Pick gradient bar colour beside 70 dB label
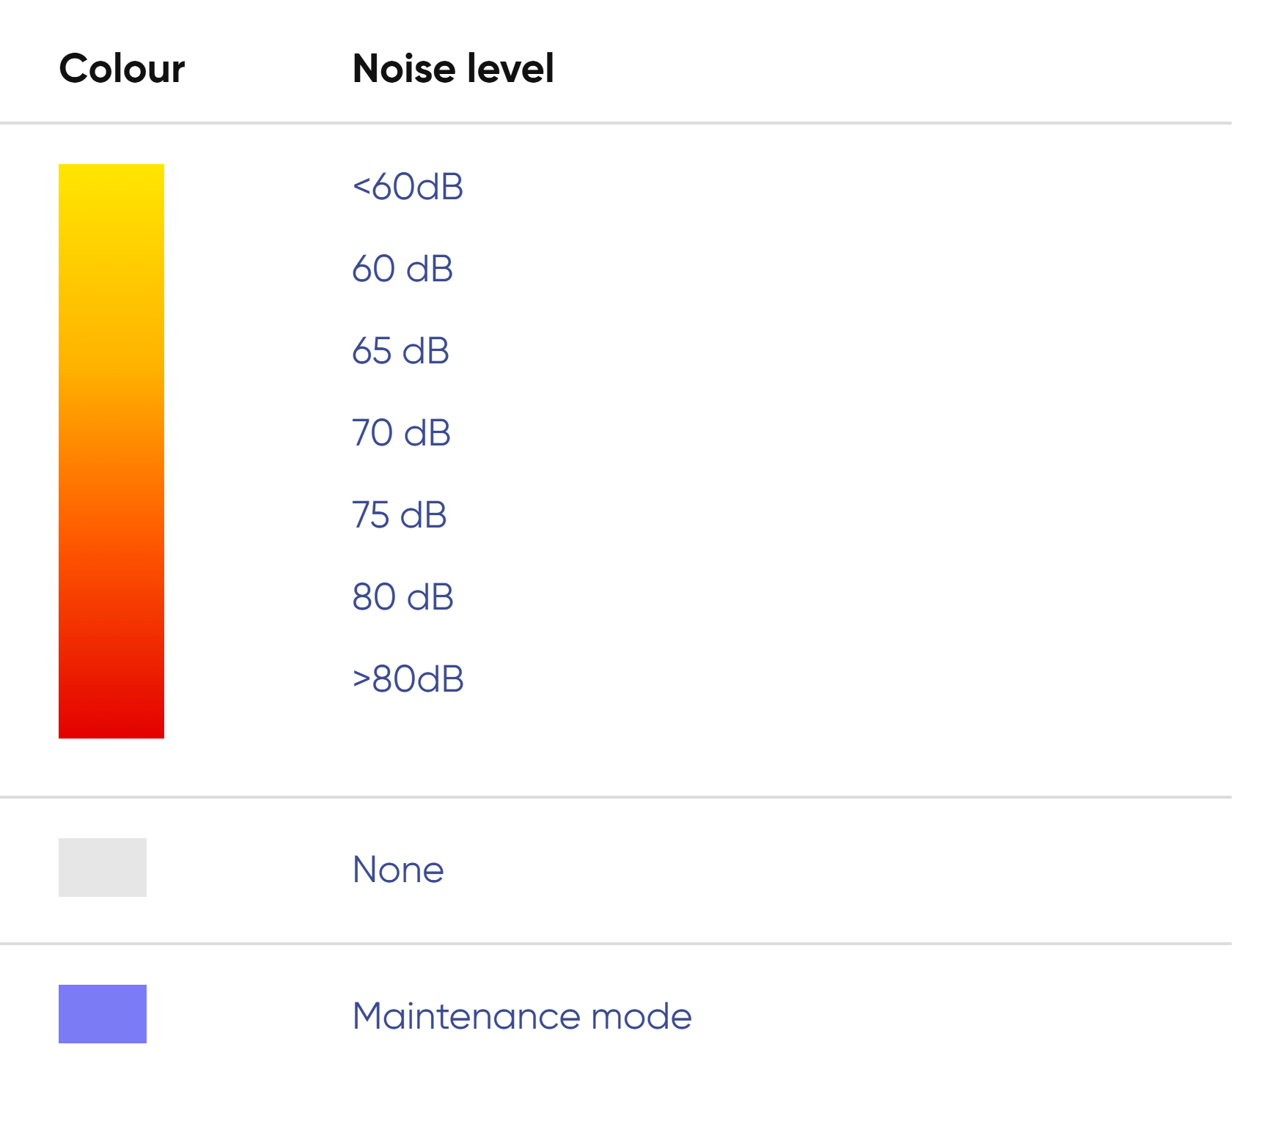The height and width of the screenshot is (1143, 1261). (111, 432)
